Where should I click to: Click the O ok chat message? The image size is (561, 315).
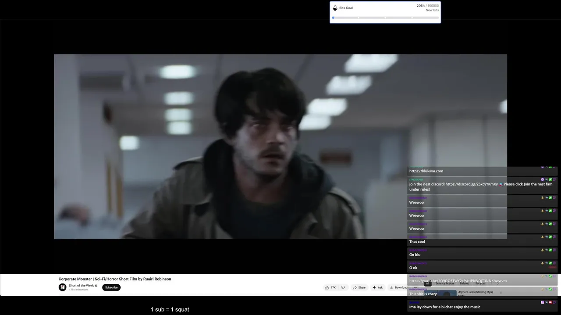coord(483,266)
